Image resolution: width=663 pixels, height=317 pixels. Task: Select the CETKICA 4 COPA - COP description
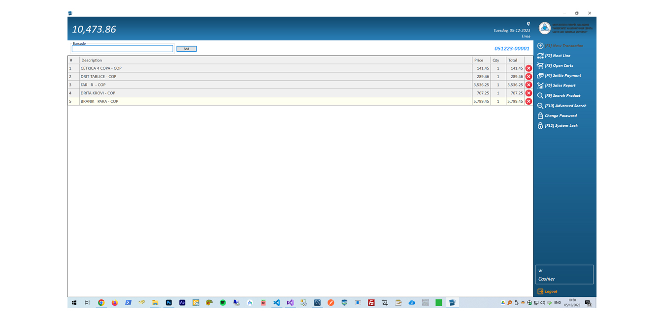[101, 68]
